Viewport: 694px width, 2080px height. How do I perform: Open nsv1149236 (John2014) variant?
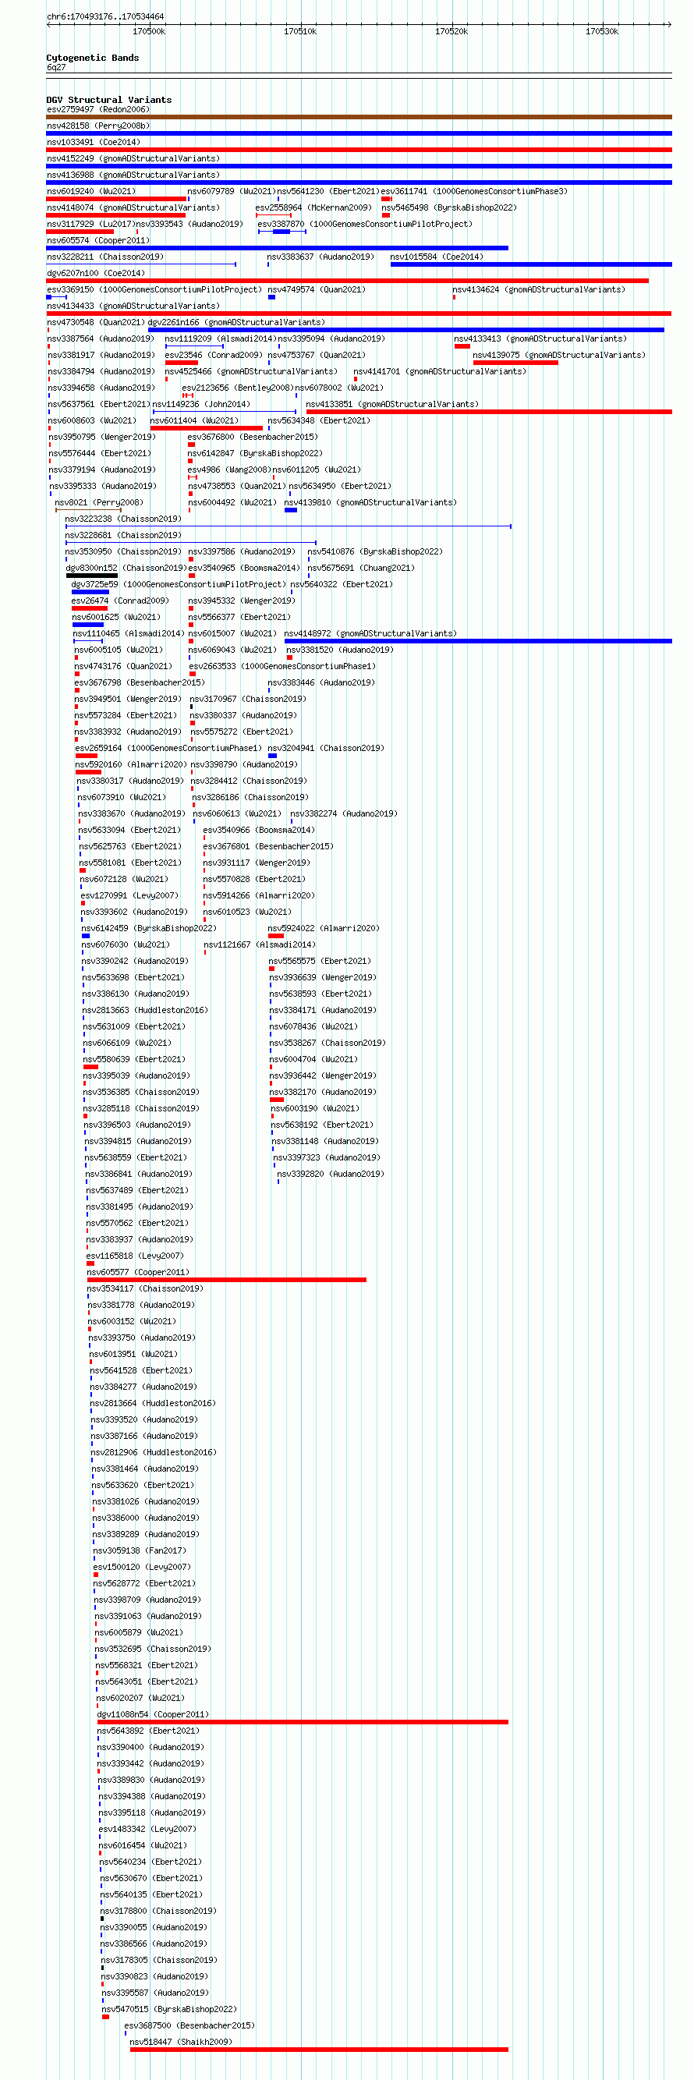[x=201, y=405]
